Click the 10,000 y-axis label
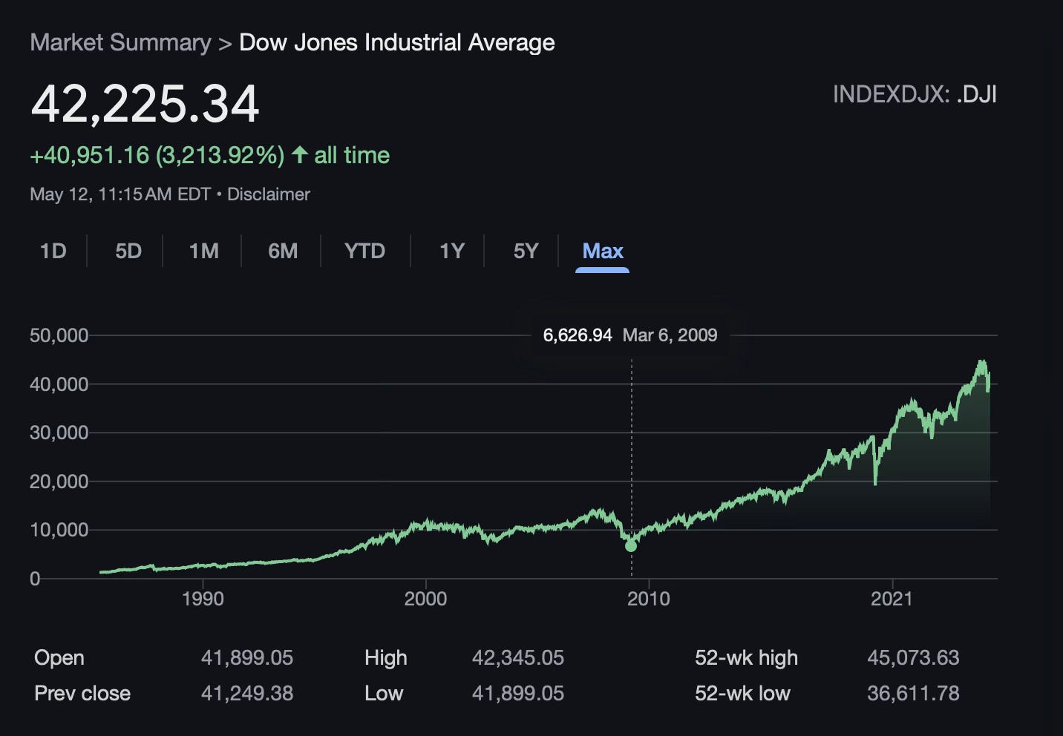Screen dimensions: 1063x736 pos(59,530)
